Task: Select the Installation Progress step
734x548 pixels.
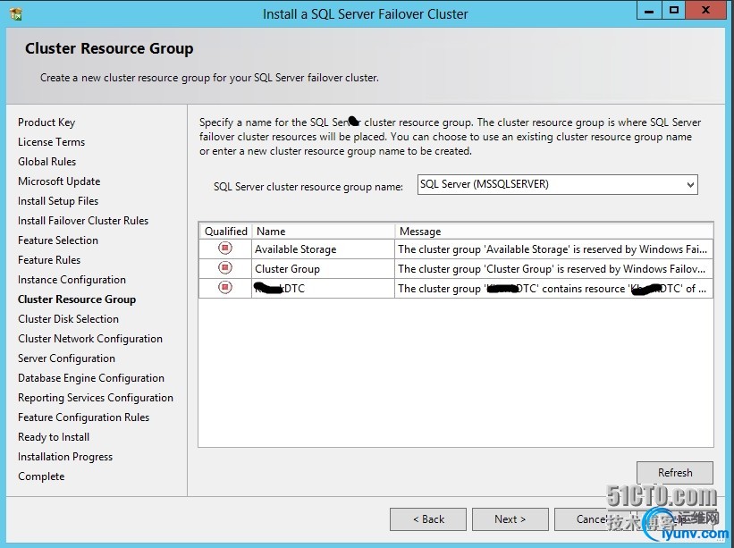Action: pos(65,457)
